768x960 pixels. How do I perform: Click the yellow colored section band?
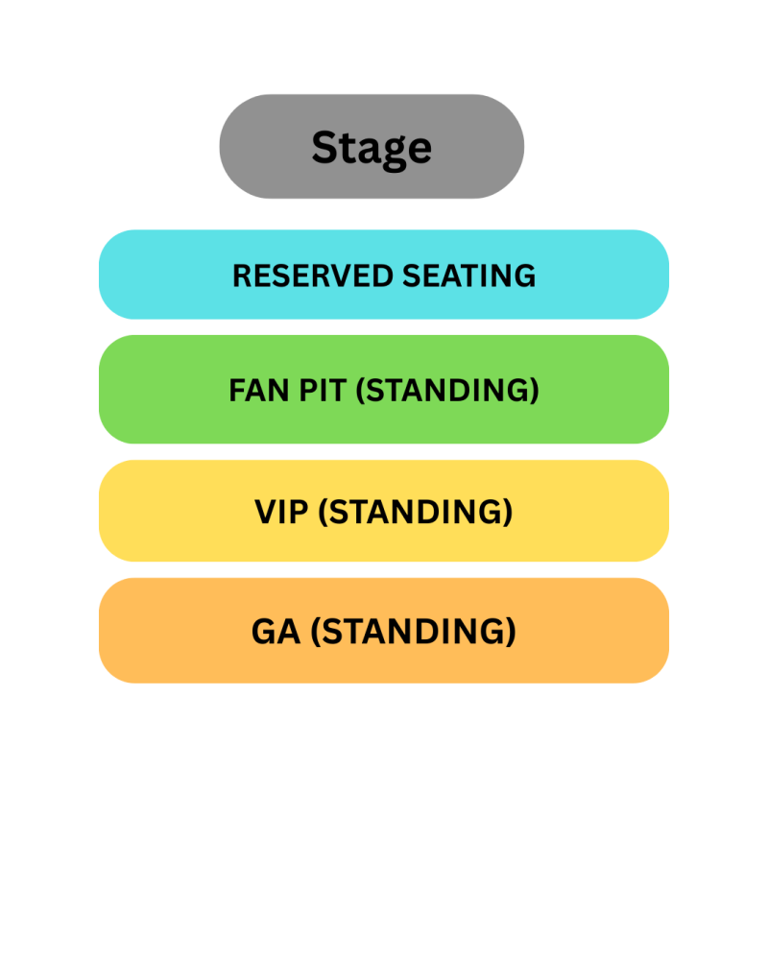154,511
